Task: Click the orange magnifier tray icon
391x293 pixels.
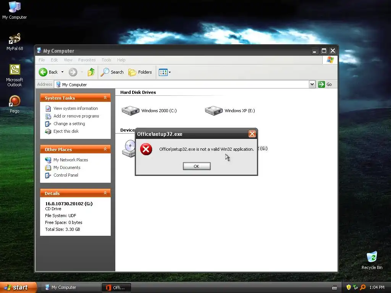Action: pyautogui.click(x=363, y=287)
